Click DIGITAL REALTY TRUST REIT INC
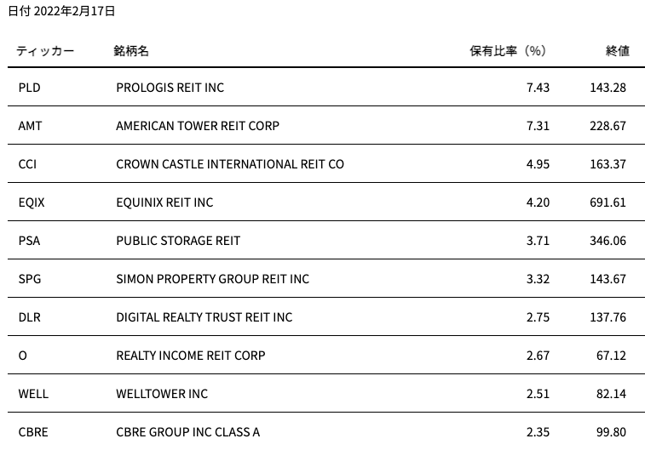 point(204,317)
